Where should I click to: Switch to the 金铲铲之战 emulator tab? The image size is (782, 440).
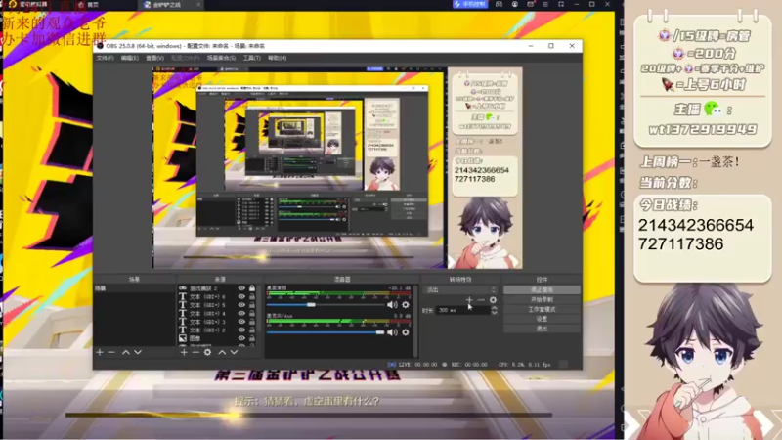coord(167,5)
